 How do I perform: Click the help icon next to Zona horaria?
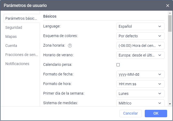tap(70, 46)
